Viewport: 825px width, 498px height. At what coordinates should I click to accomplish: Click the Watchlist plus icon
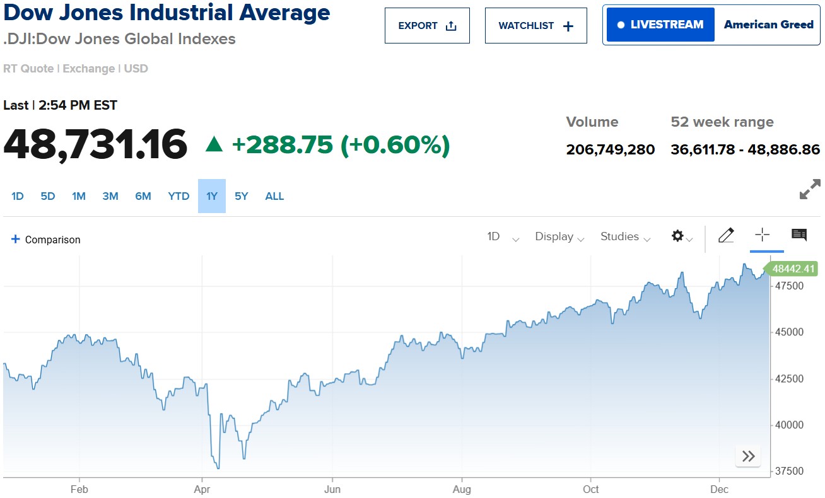(x=568, y=25)
